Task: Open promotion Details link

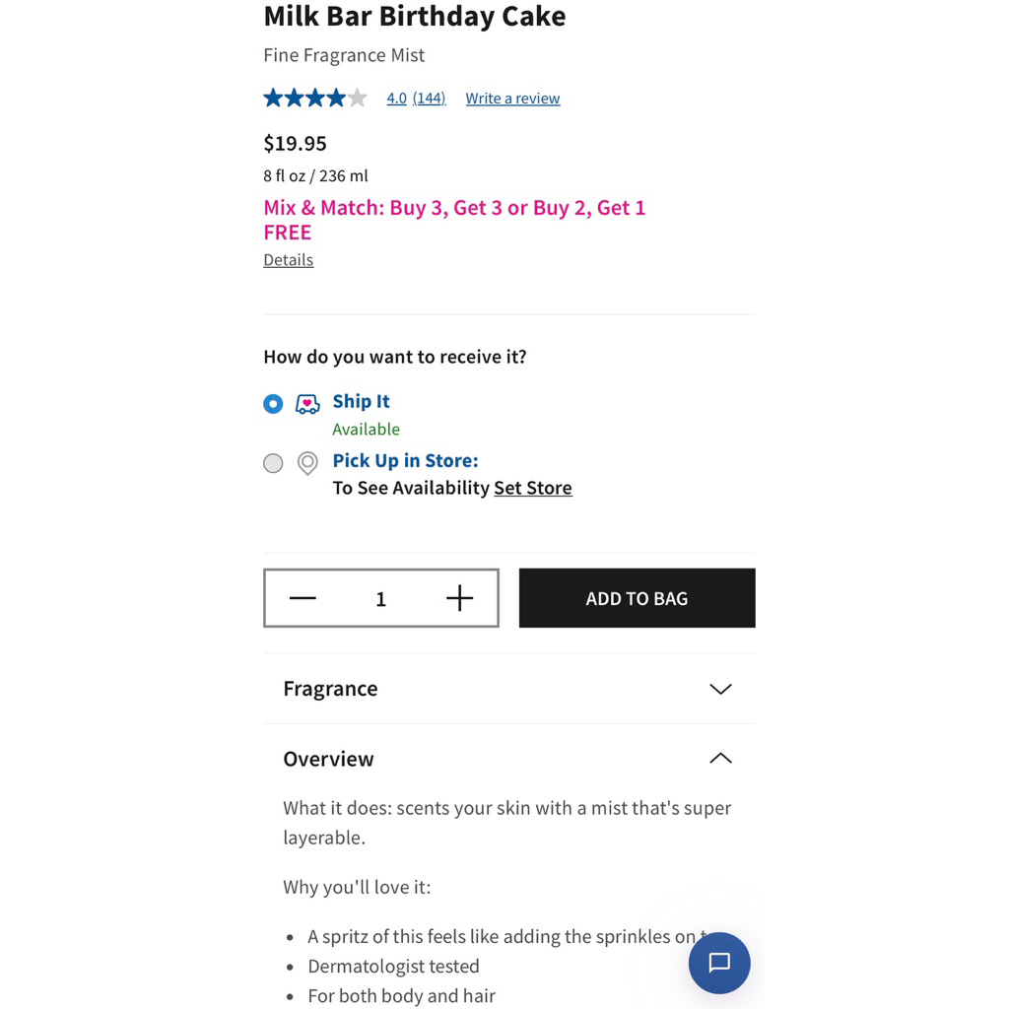Action: coord(288,260)
